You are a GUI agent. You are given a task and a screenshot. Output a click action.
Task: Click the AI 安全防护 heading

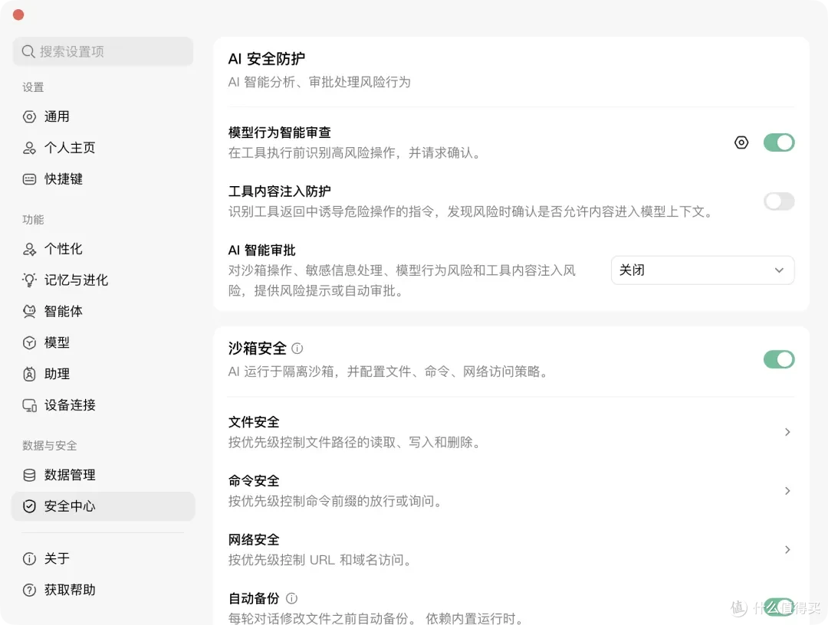(x=267, y=58)
